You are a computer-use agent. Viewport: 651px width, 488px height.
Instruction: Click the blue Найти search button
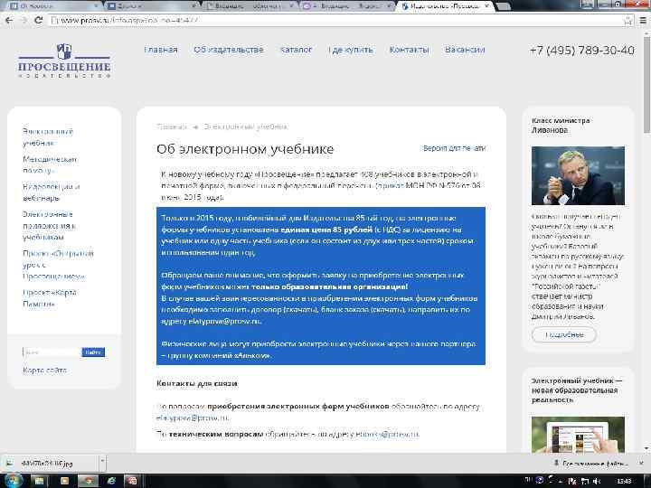[93, 352]
